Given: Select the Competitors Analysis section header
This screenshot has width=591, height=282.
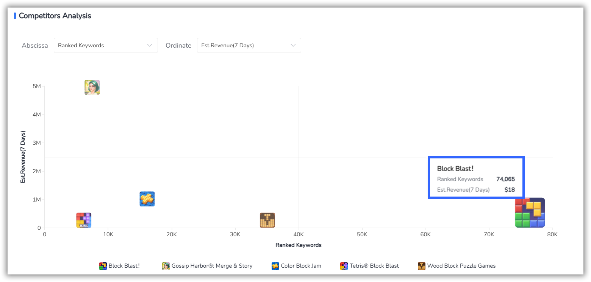Looking at the screenshot, I should click(55, 16).
